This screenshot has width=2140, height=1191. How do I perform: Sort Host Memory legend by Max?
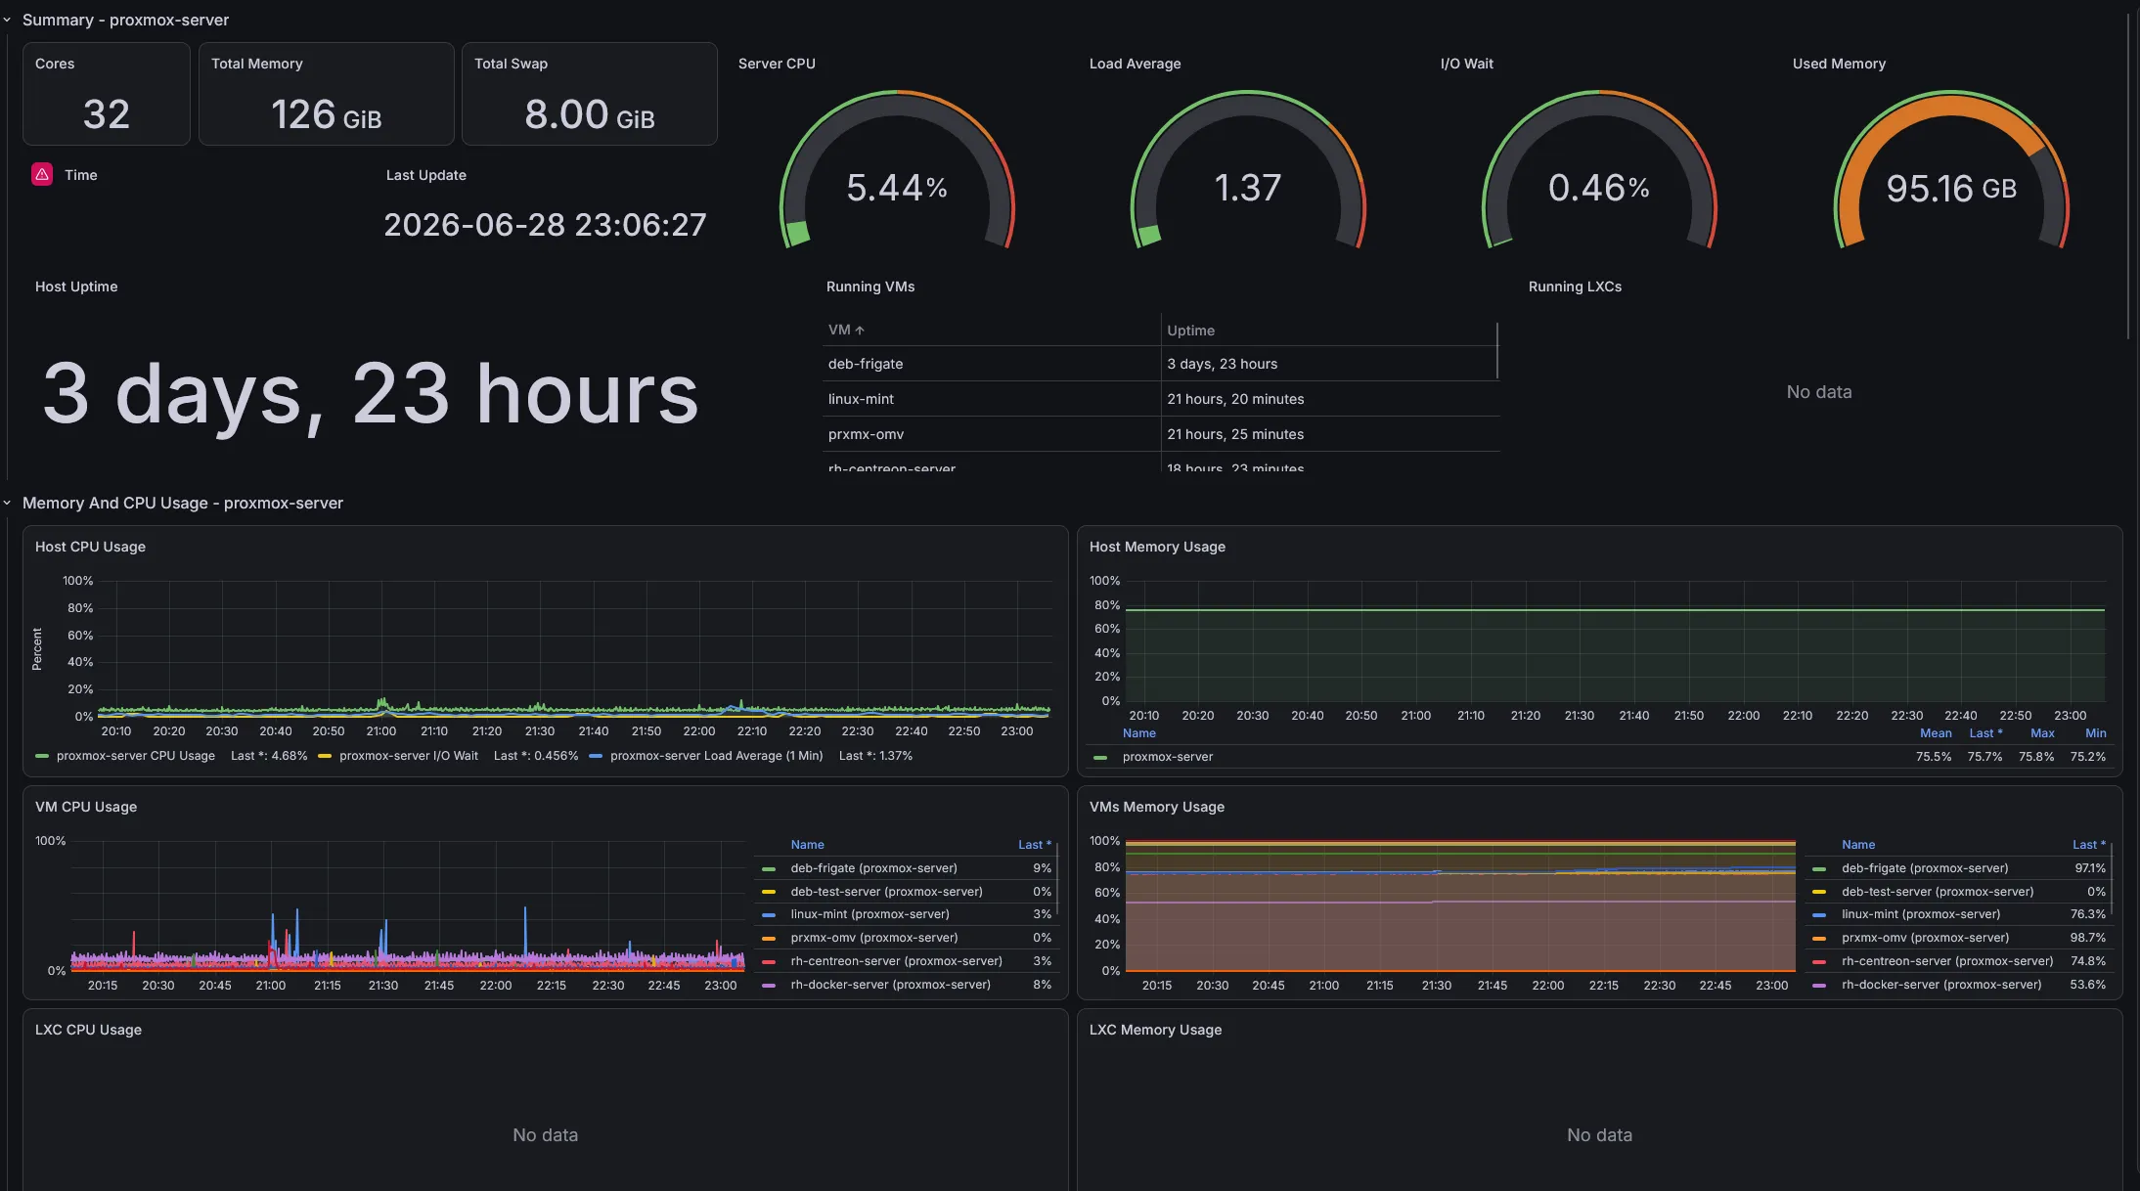(2042, 733)
